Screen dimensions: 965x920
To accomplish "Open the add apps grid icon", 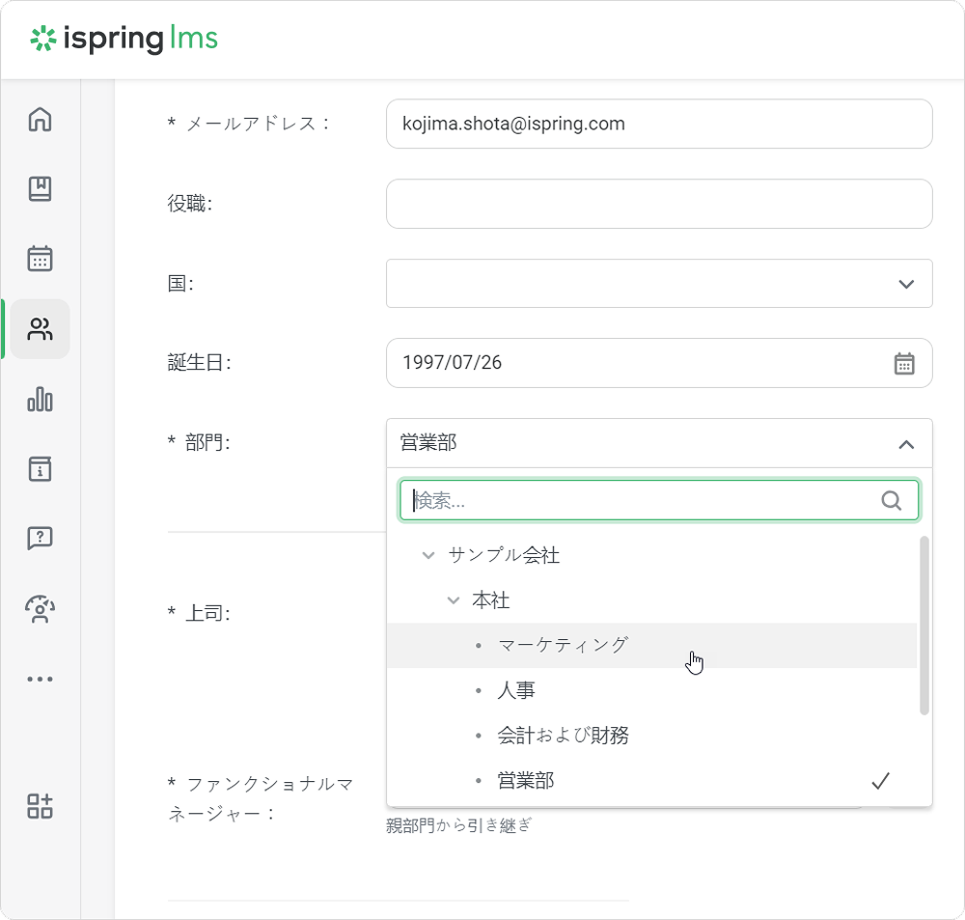I will pos(40,806).
